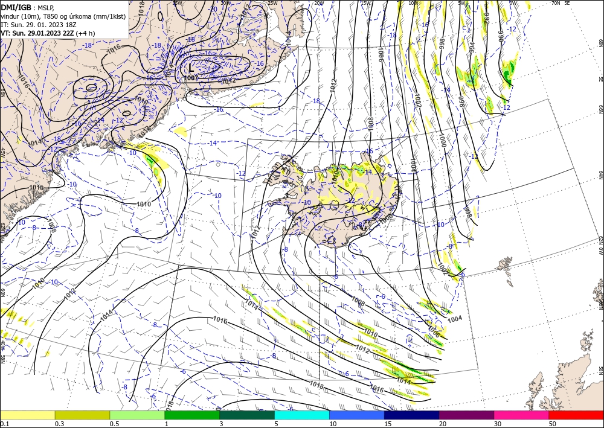Click the "5E" longitude label at top

tap(567, 3)
